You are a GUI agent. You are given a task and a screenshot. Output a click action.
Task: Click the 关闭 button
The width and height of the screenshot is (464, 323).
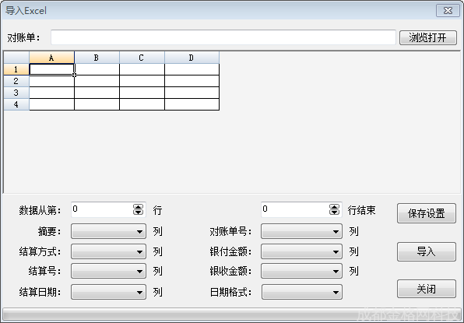426,289
